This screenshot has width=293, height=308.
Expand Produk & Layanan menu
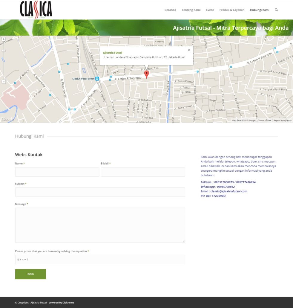(232, 10)
